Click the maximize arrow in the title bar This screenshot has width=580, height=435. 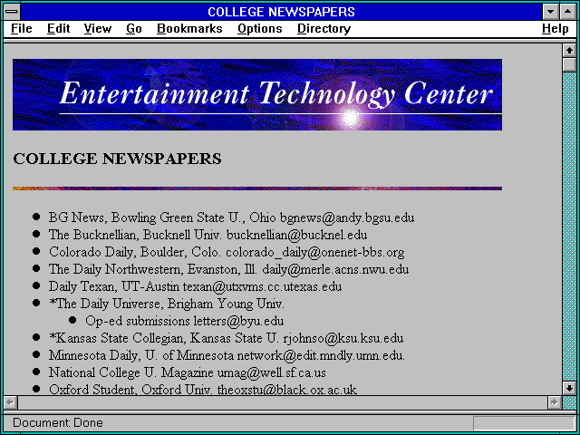coord(568,12)
